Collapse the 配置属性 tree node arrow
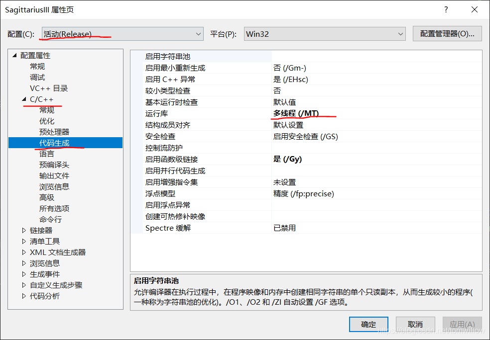The image size is (490, 340). (x=14, y=56)
